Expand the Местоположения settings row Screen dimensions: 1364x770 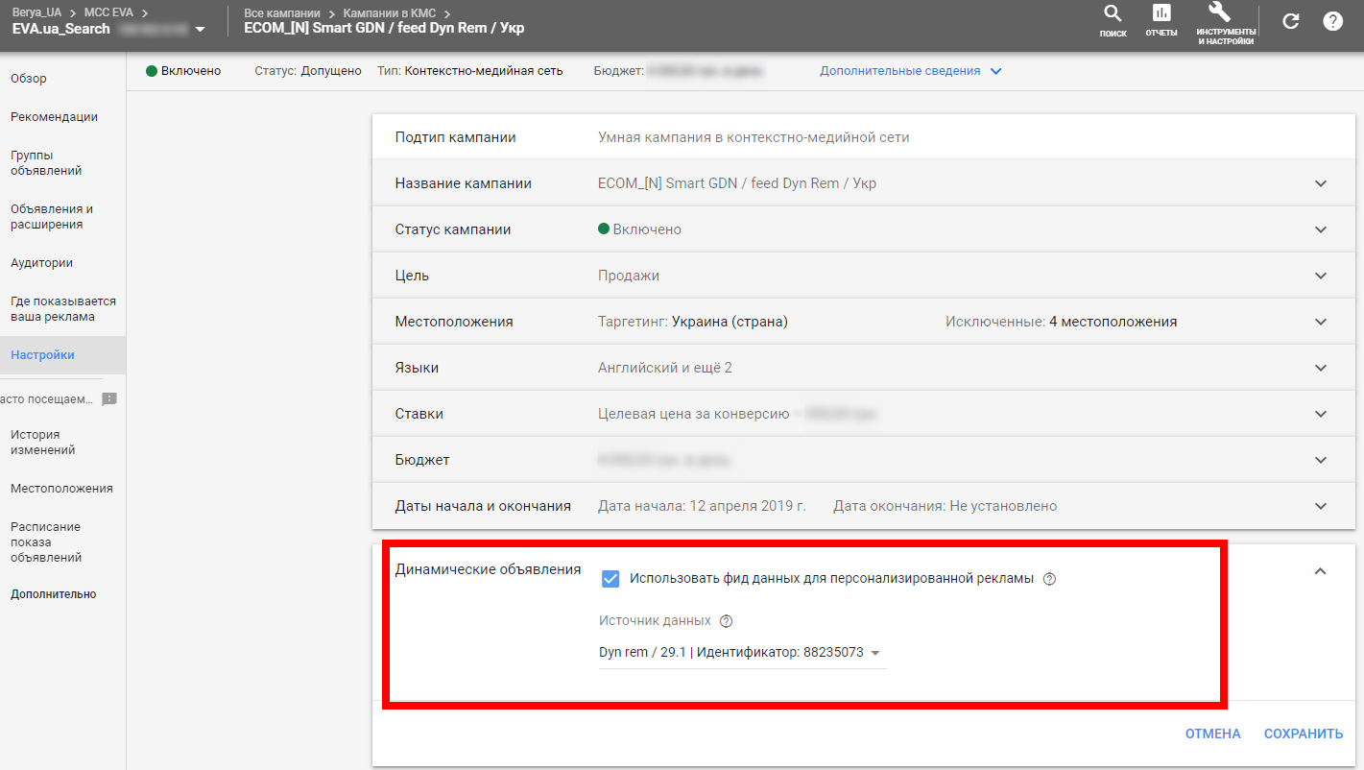pos(1321,322)
